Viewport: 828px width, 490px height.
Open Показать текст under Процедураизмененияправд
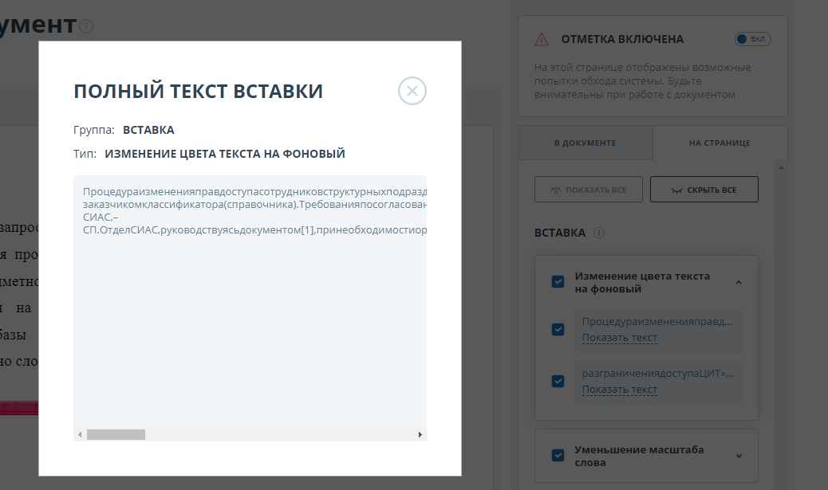(619, 338)
